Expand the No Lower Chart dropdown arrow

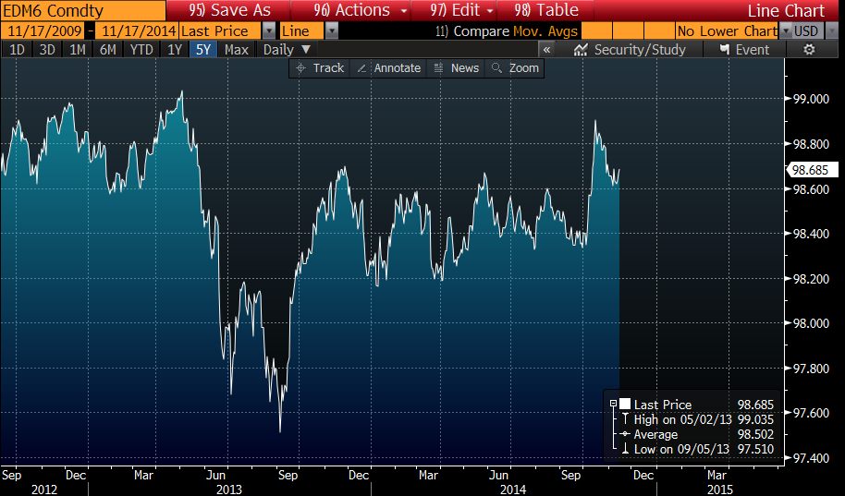(786, 31)
